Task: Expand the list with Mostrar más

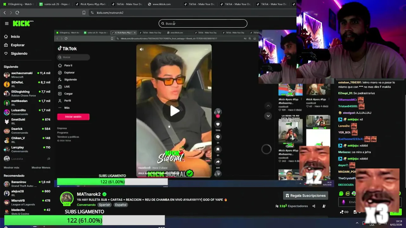Action: [11, 168]
